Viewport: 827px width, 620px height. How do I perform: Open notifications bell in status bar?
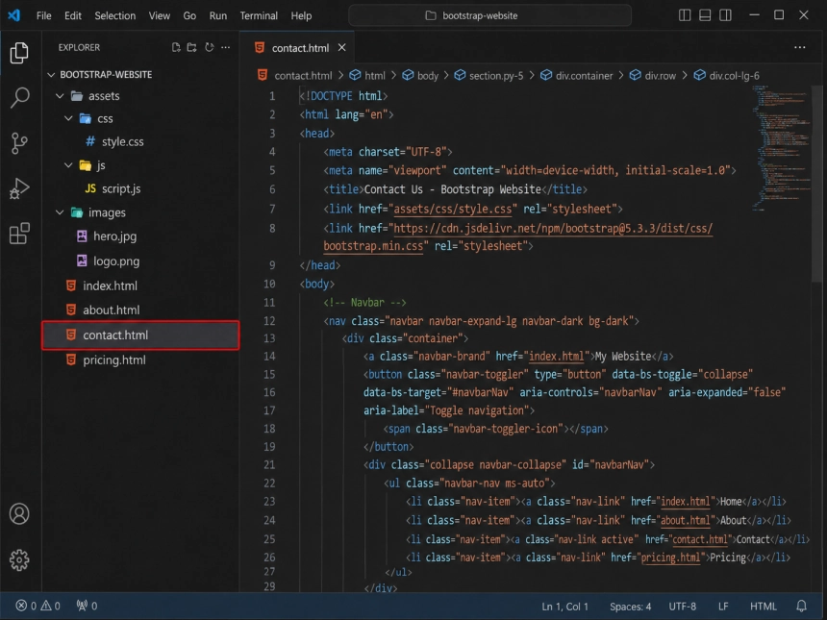point(801,606)
